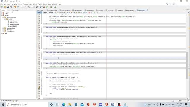Click the Windows taskbar search box
The width and height of the screenshot is (190, 107).
[x=27, y=104]
